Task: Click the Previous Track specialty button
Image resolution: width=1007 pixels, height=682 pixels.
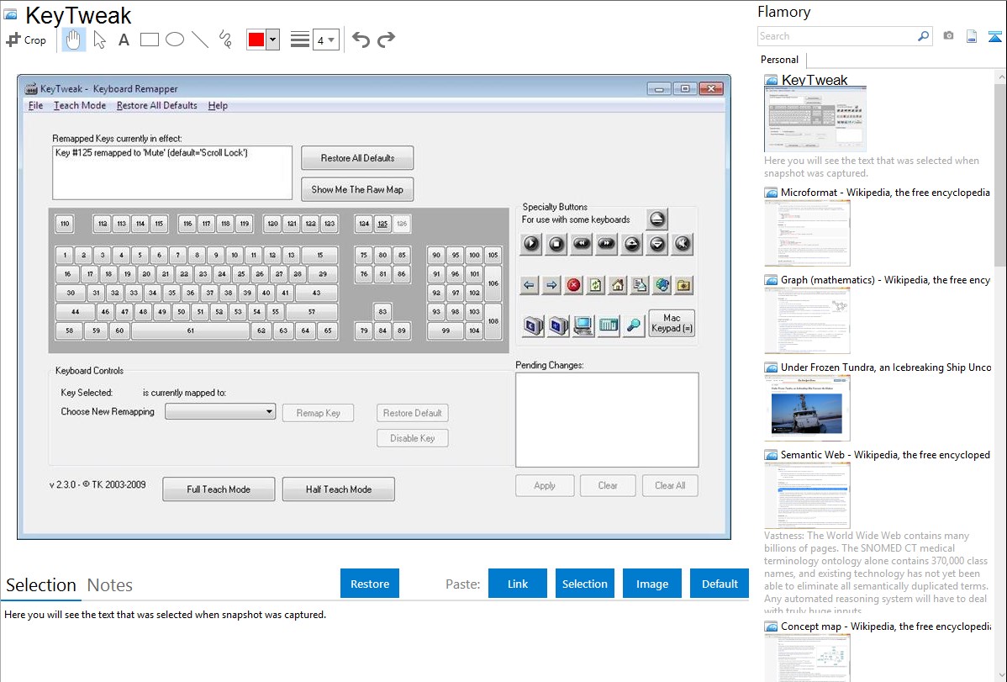Action: click(x=581, y=244)
